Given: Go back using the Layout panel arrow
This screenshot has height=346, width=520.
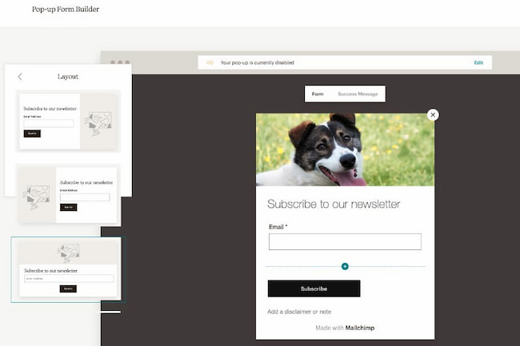Looking at the screenshot, I should point(20,77).
